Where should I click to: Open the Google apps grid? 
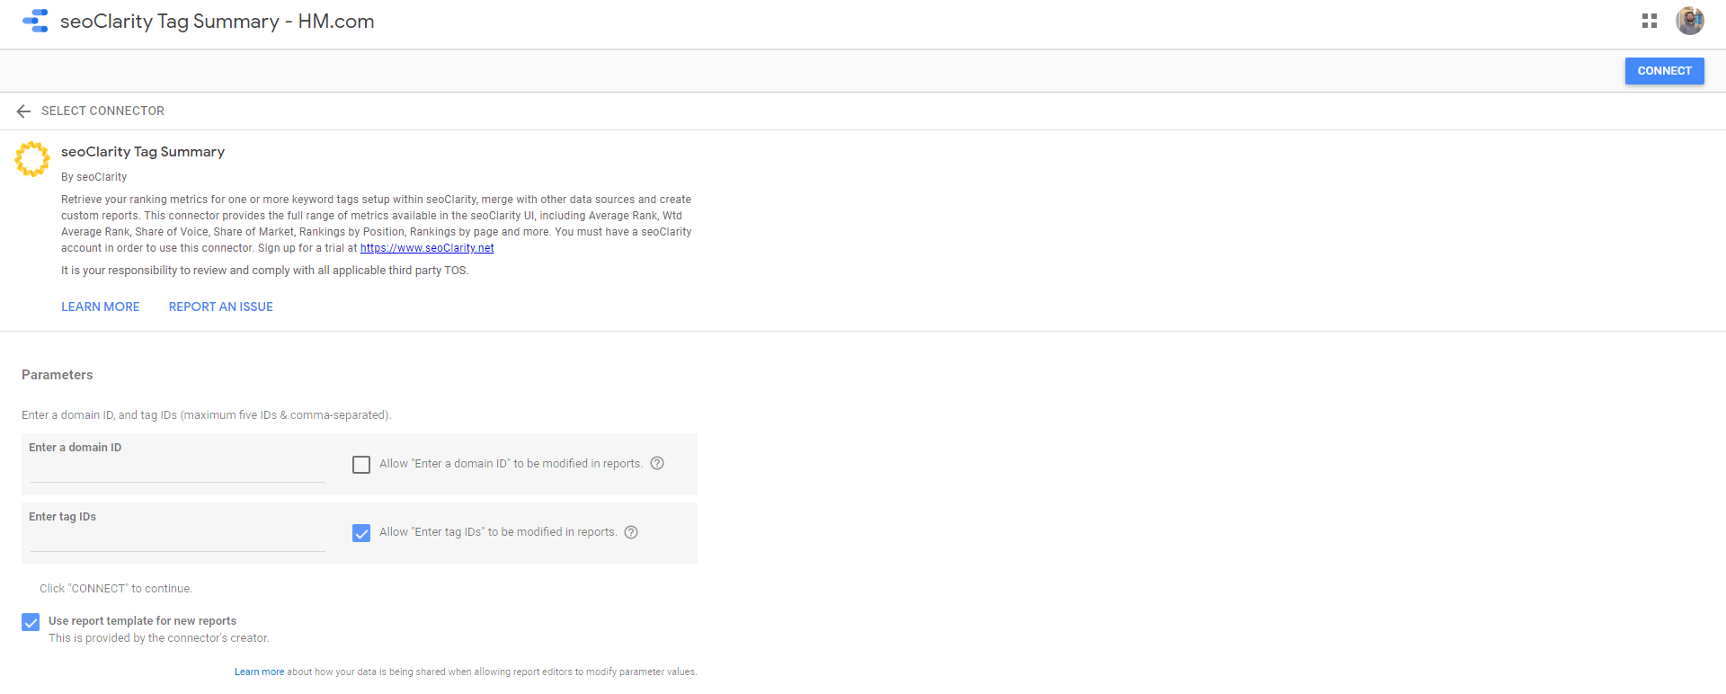(x=1649, y=21)
